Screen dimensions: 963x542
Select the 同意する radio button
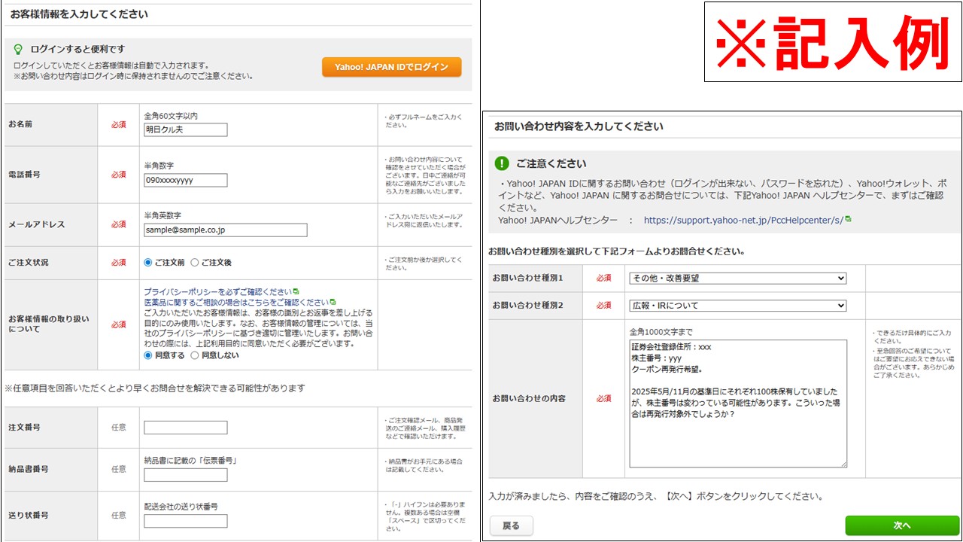pos(148,355)
